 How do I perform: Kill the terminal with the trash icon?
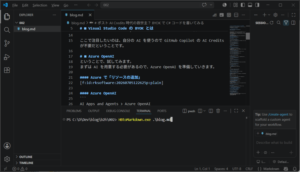click(218, 111)
